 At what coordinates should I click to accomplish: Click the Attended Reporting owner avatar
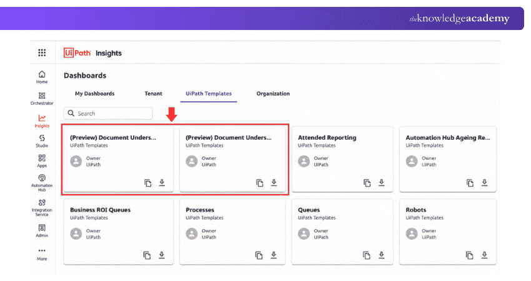tap(304, 161)
